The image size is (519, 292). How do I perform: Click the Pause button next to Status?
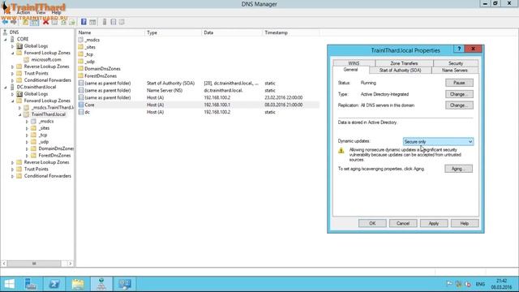tap(459, 83)
